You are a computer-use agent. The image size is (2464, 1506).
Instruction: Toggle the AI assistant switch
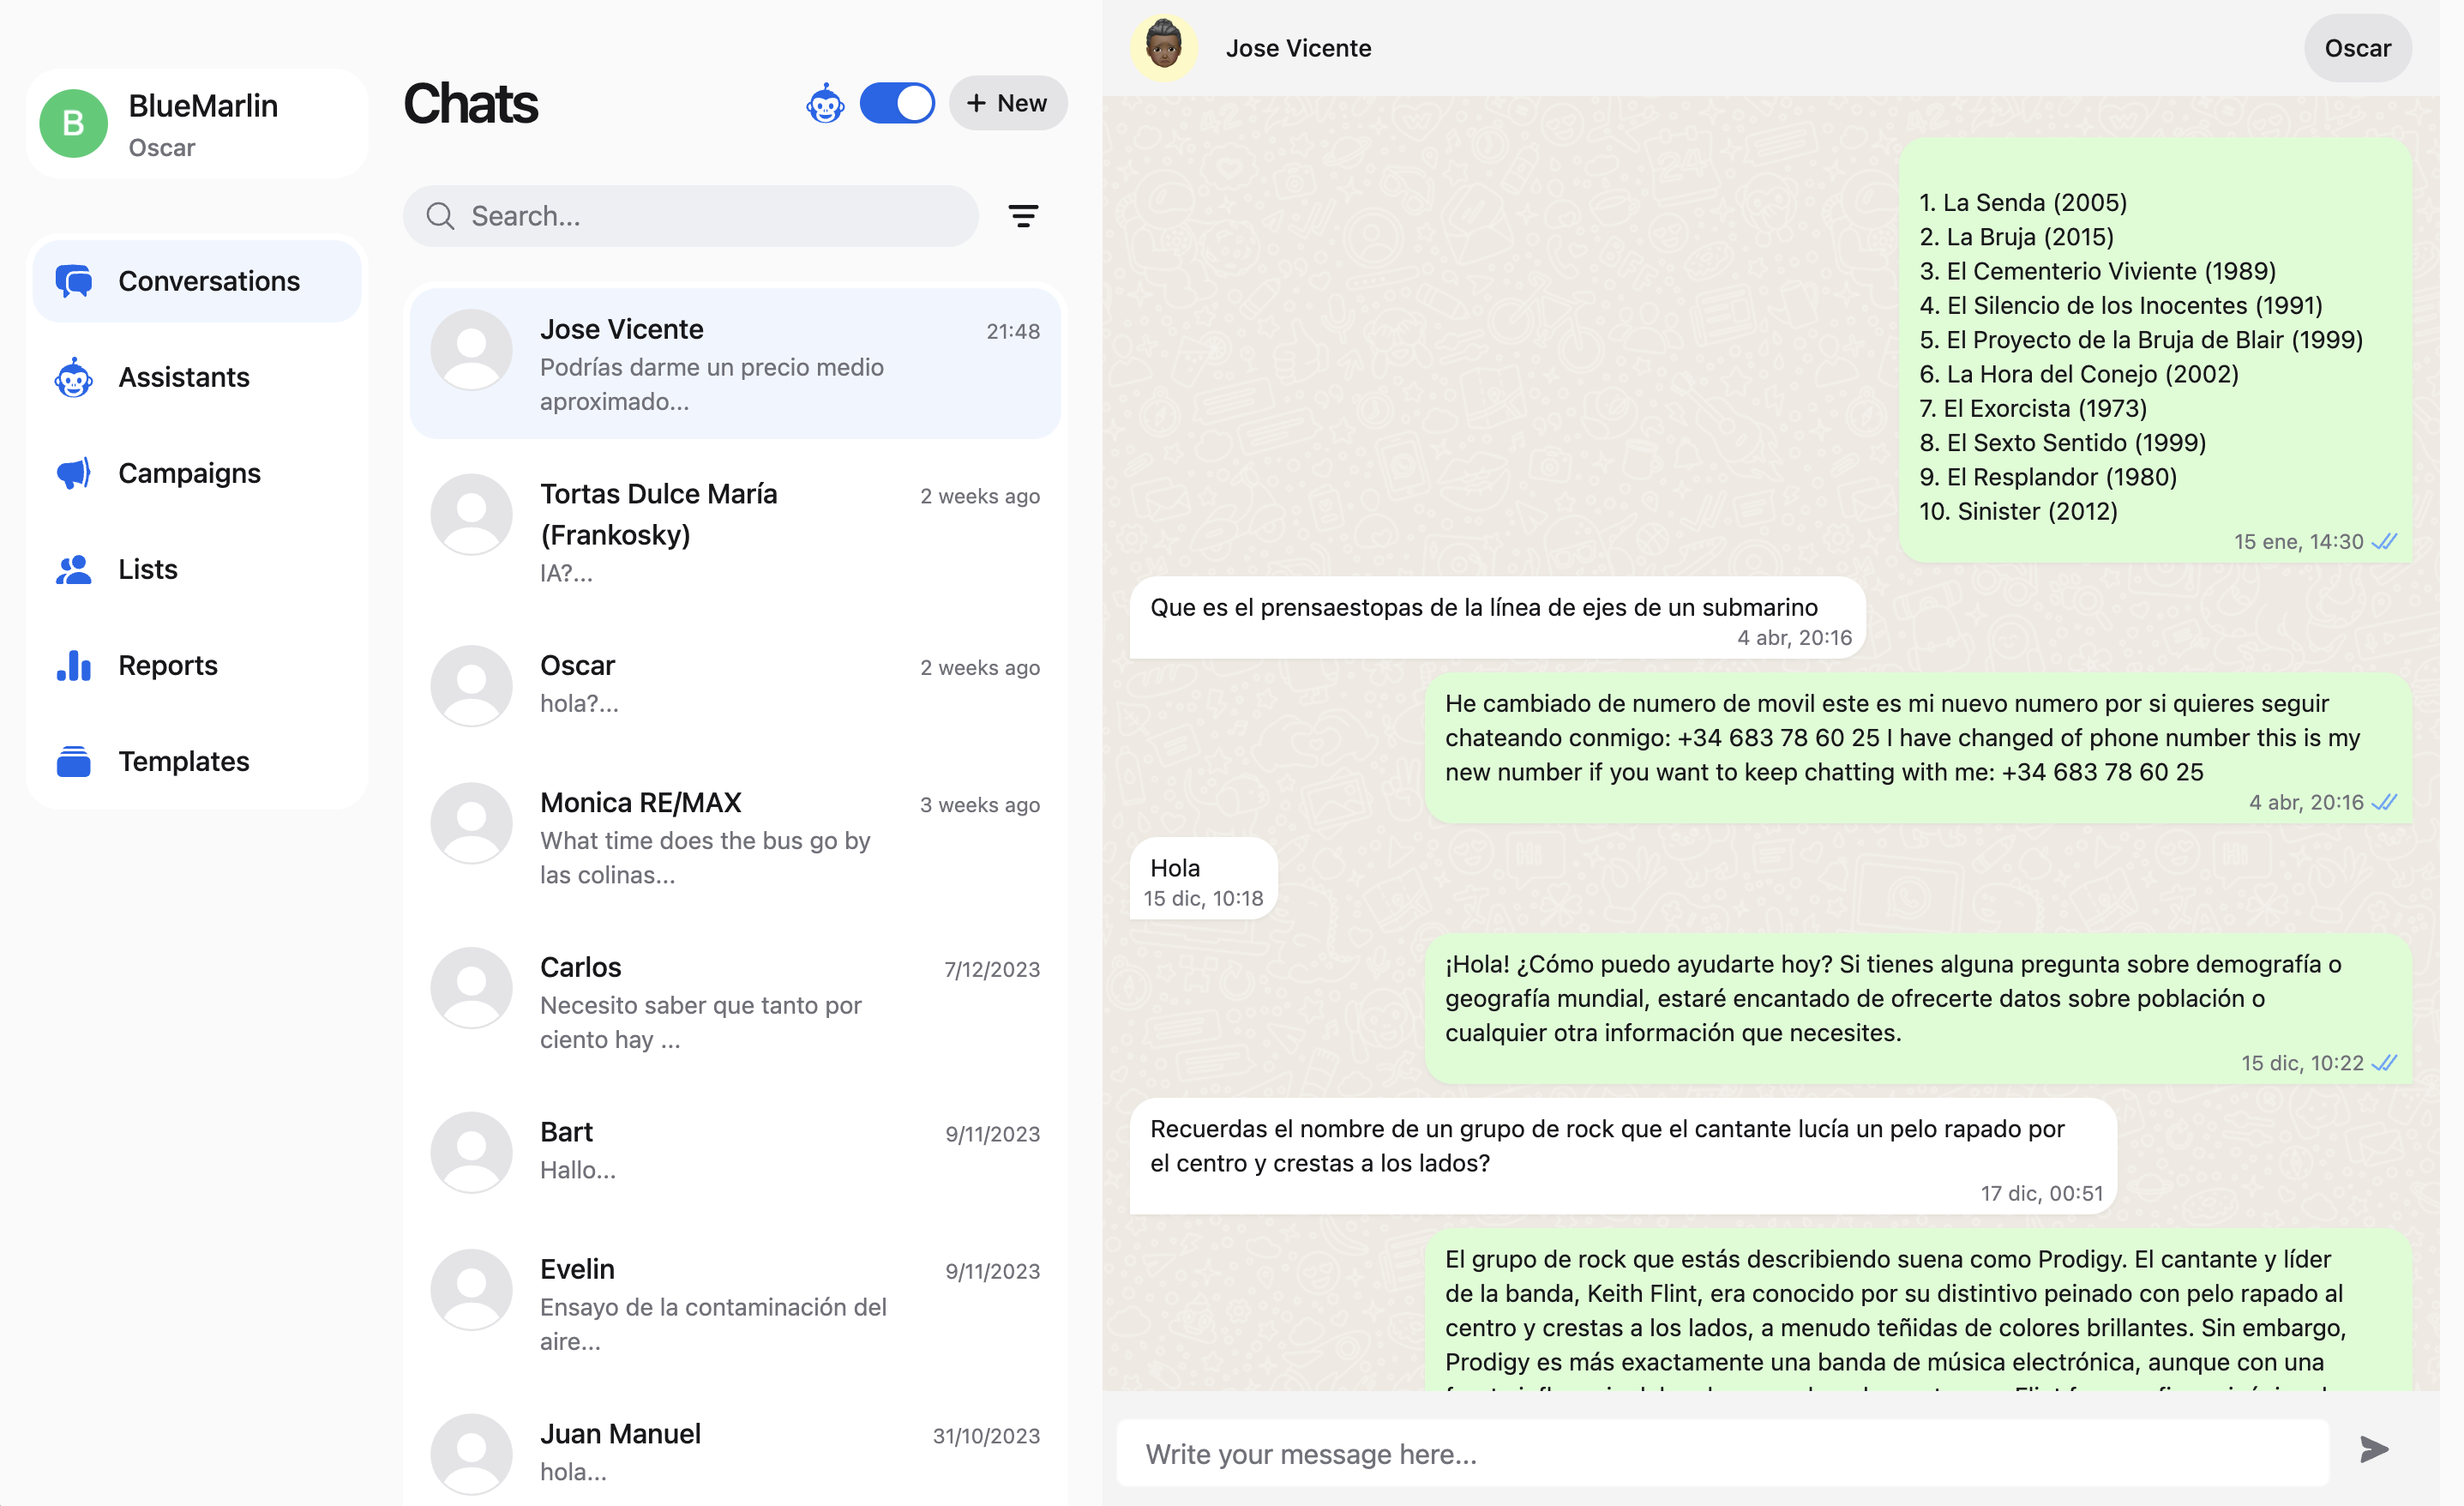(896, 103)
